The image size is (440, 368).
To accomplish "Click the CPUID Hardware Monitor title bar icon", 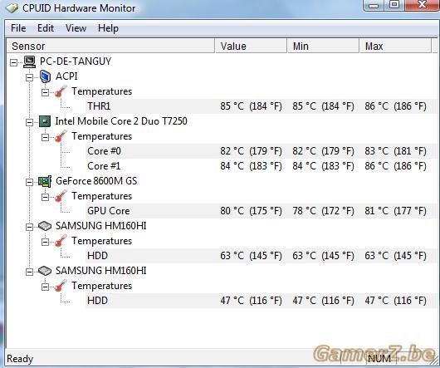I will click(12, 8).
